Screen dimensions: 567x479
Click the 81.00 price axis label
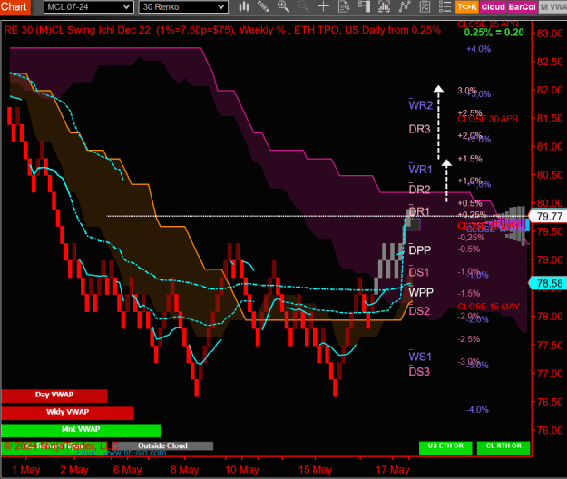point(550,146)
